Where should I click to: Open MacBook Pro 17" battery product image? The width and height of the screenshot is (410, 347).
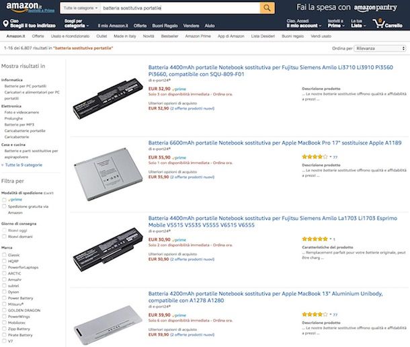point(102,176)
